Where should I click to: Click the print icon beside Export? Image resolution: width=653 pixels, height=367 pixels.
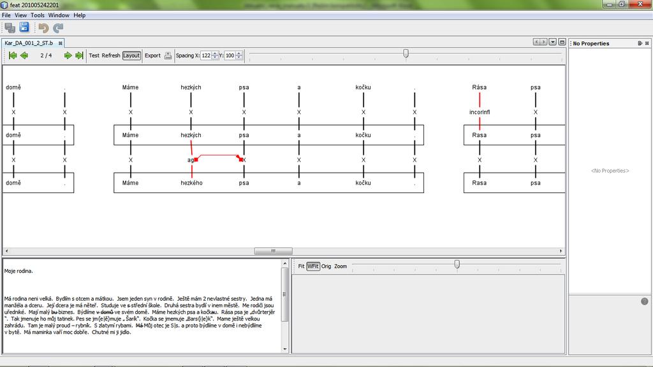coord(168,55)
